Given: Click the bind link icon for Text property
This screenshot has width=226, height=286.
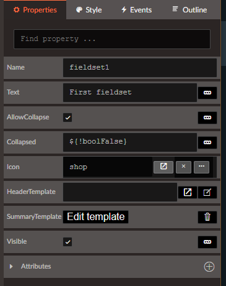Looking at the screenshot, I should (x=207, y=93).
